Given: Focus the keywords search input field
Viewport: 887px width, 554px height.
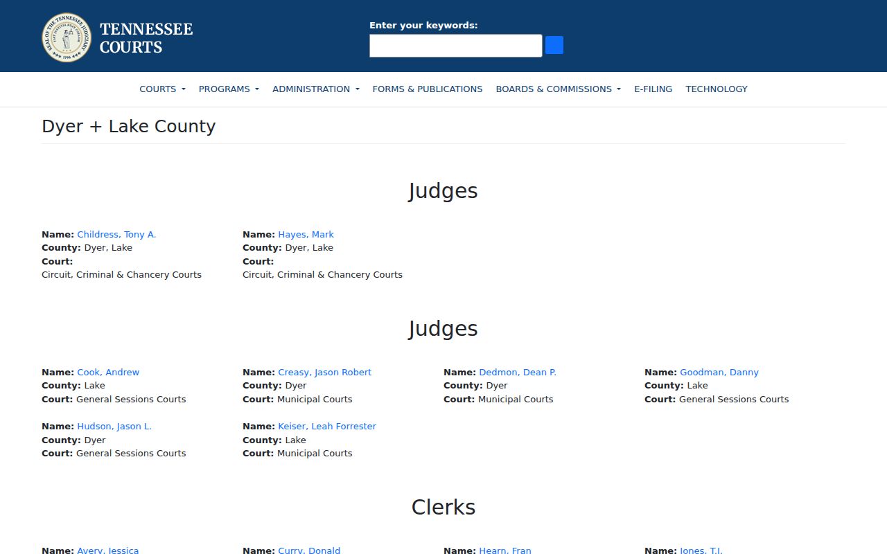Looking at the screenshot, I should click(x=455, y=46).
